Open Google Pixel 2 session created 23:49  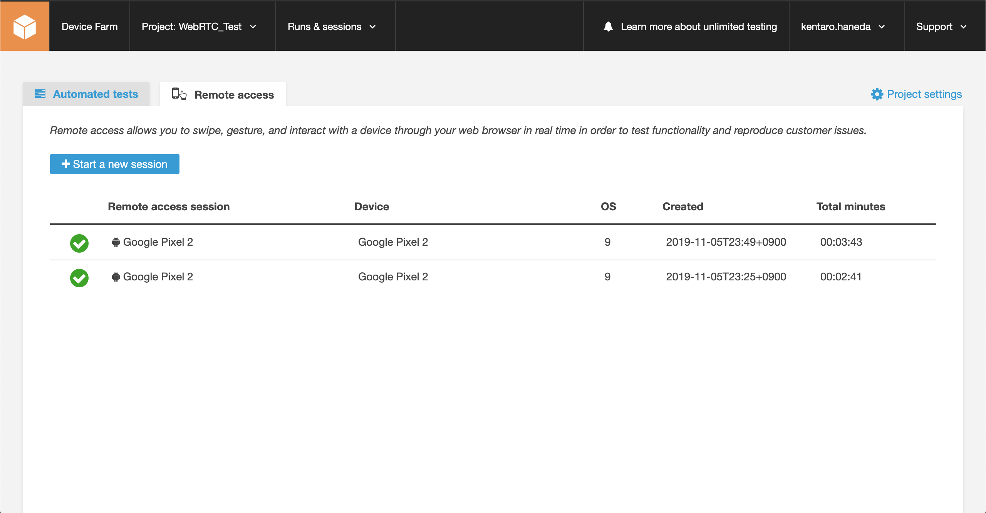pos(158,242)
